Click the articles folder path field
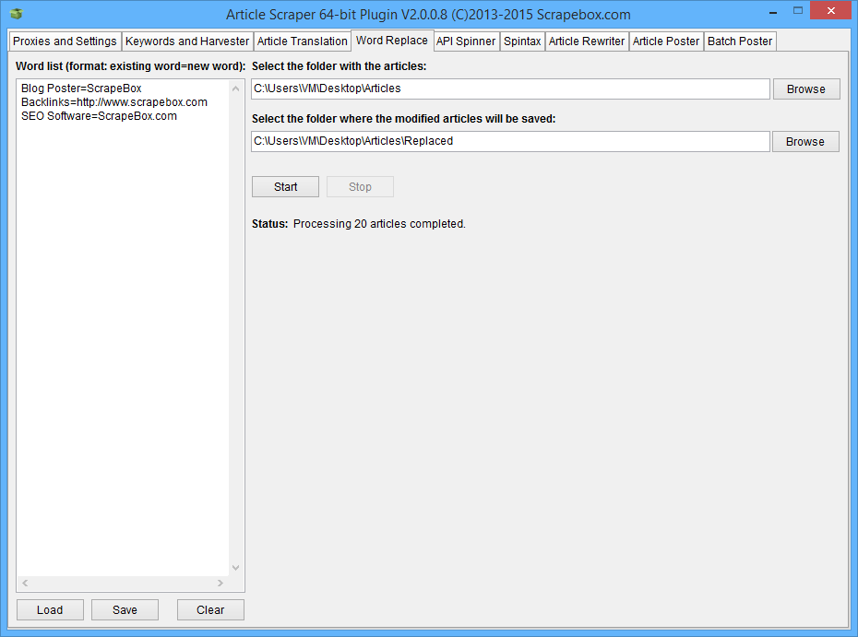This screenshot has height=637, width=858. tap(510, 88)
